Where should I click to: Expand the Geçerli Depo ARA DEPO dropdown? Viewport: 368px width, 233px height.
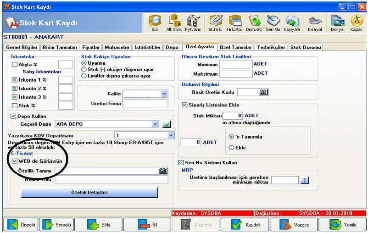tap(155, 124)
